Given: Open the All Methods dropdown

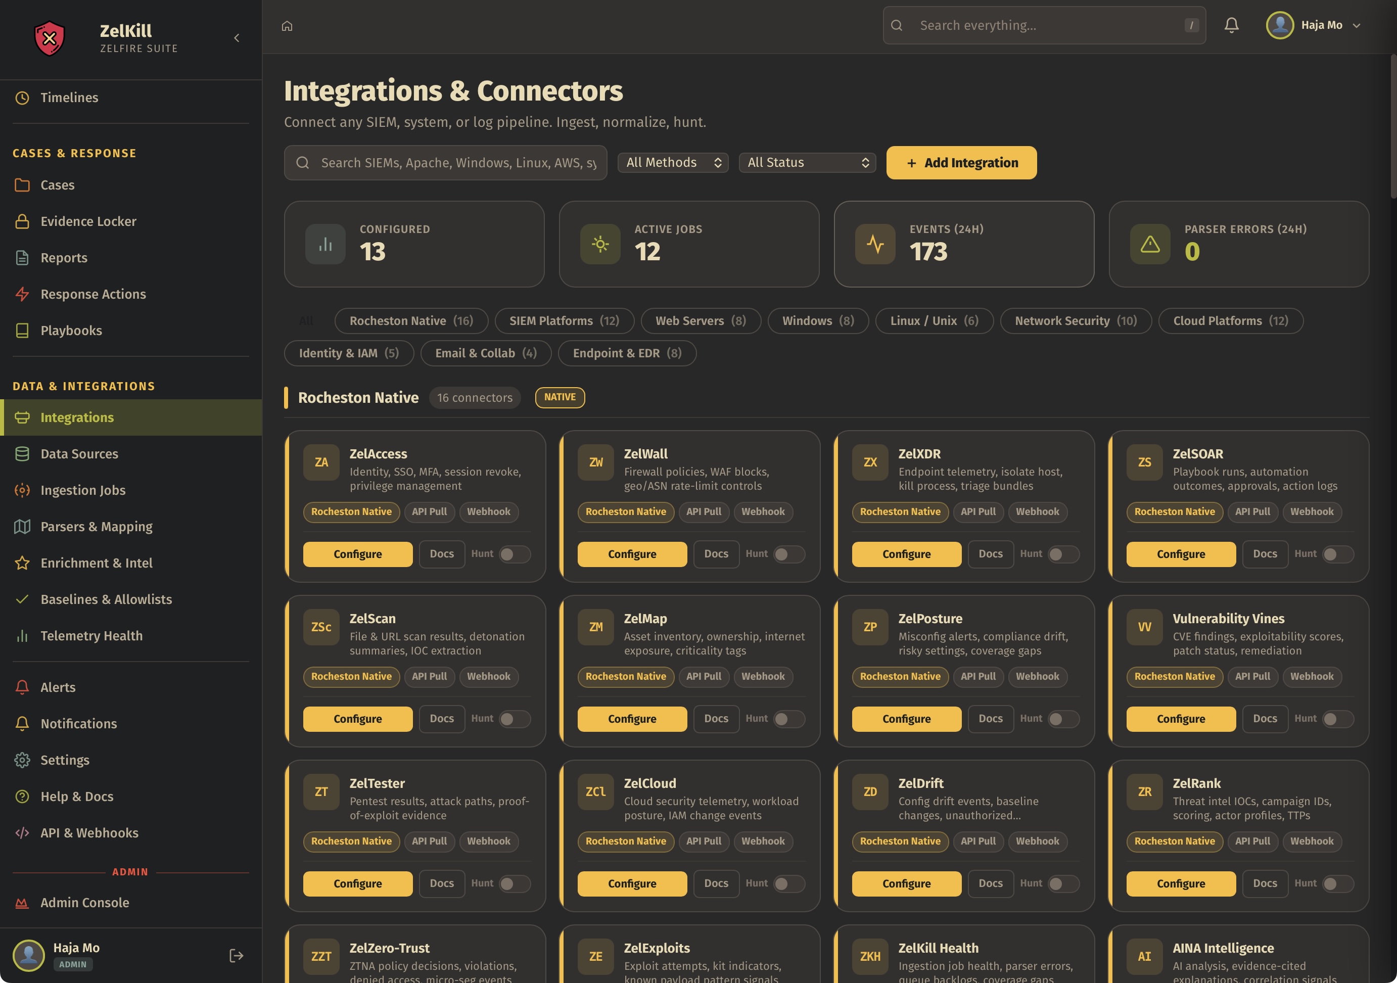Looking at the screenshot, I should click(x=672, y=162).
